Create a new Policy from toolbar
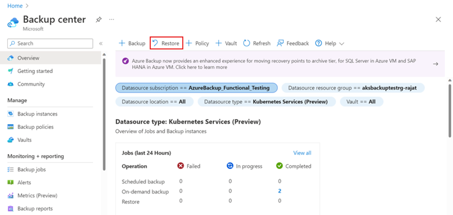 point(197,43)
